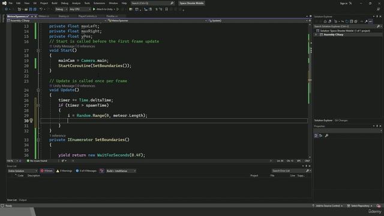384x216 pixels.
Task: Open the Build + IntelliSense dropdown
Action: 121,170
